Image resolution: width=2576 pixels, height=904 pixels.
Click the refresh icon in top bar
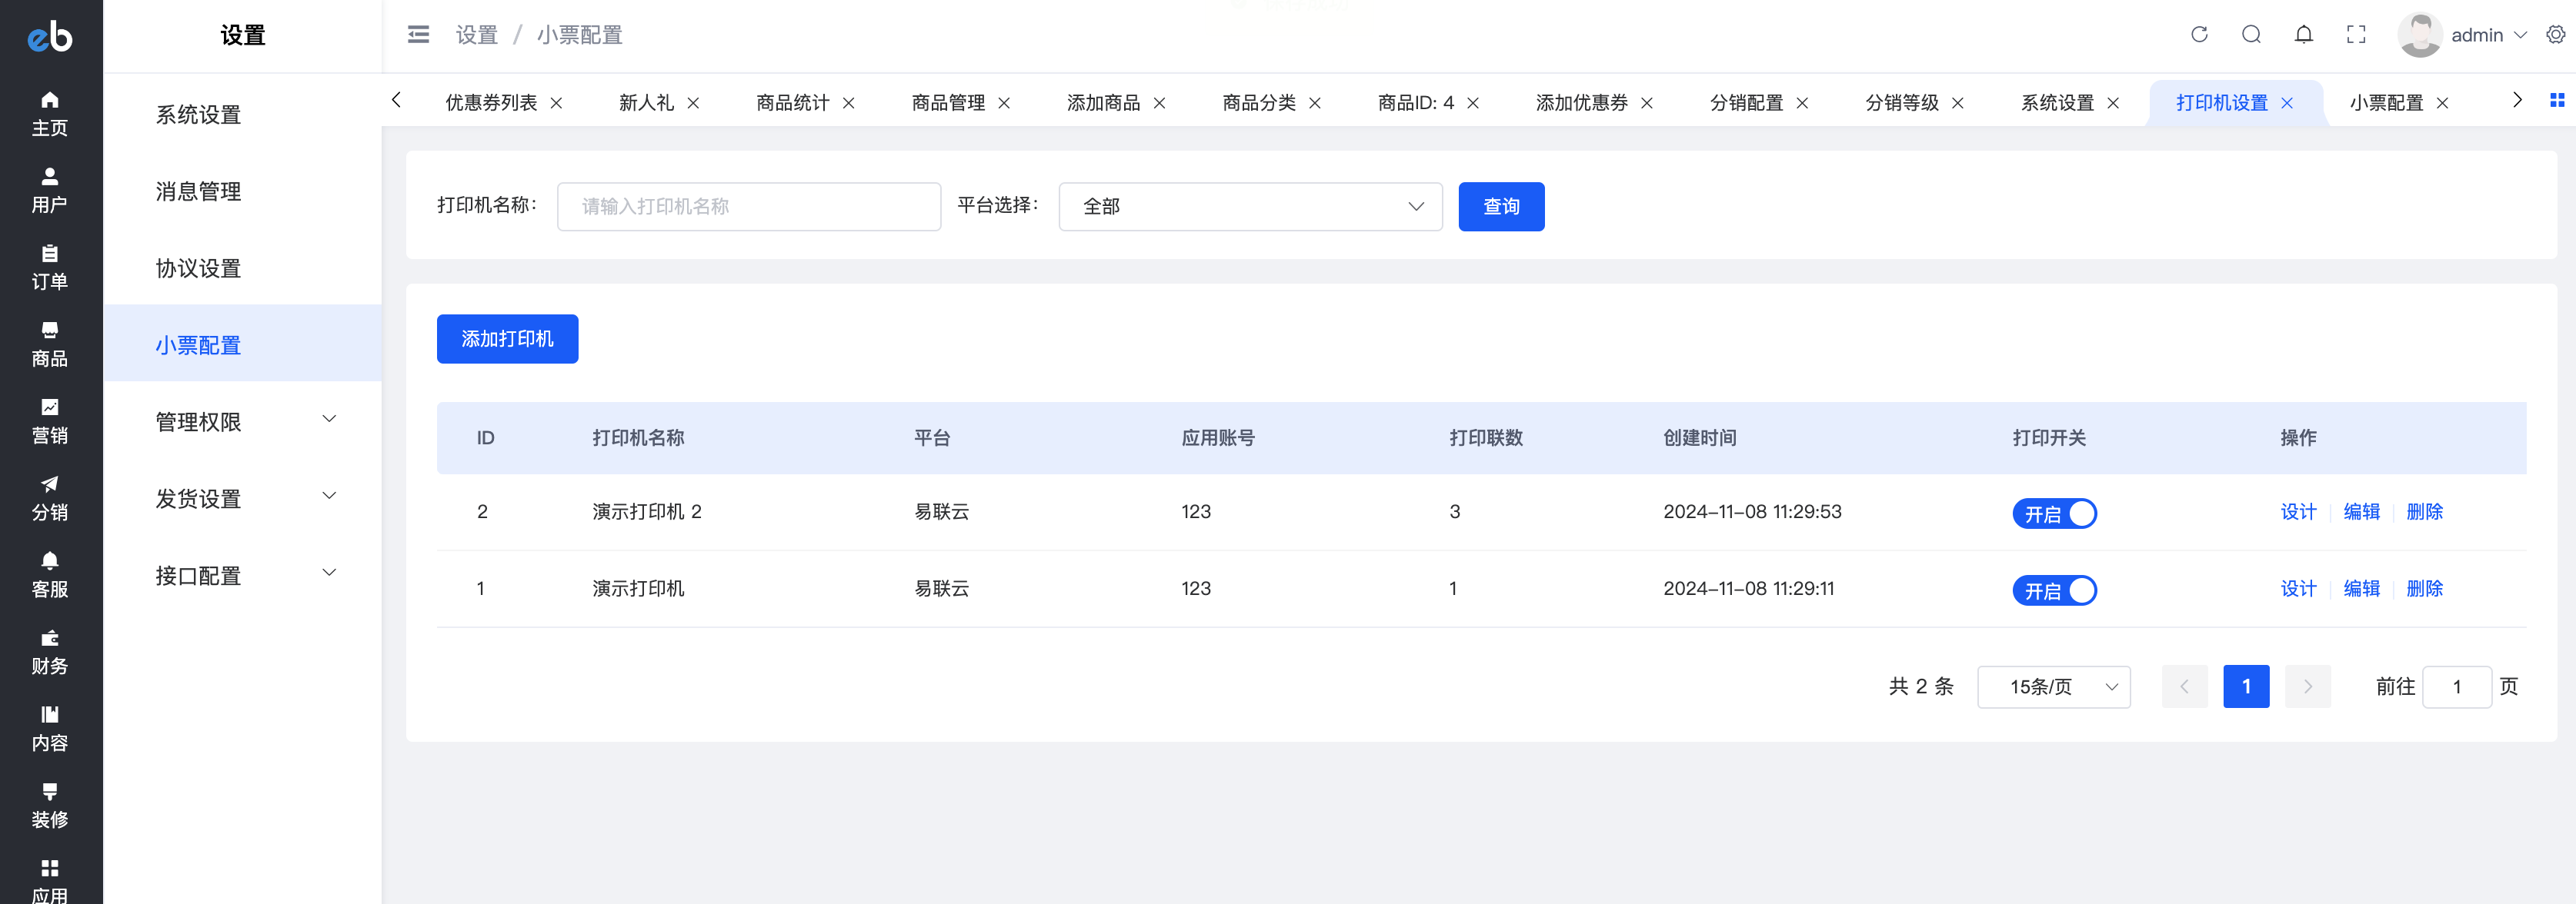tap(2199, 35)
